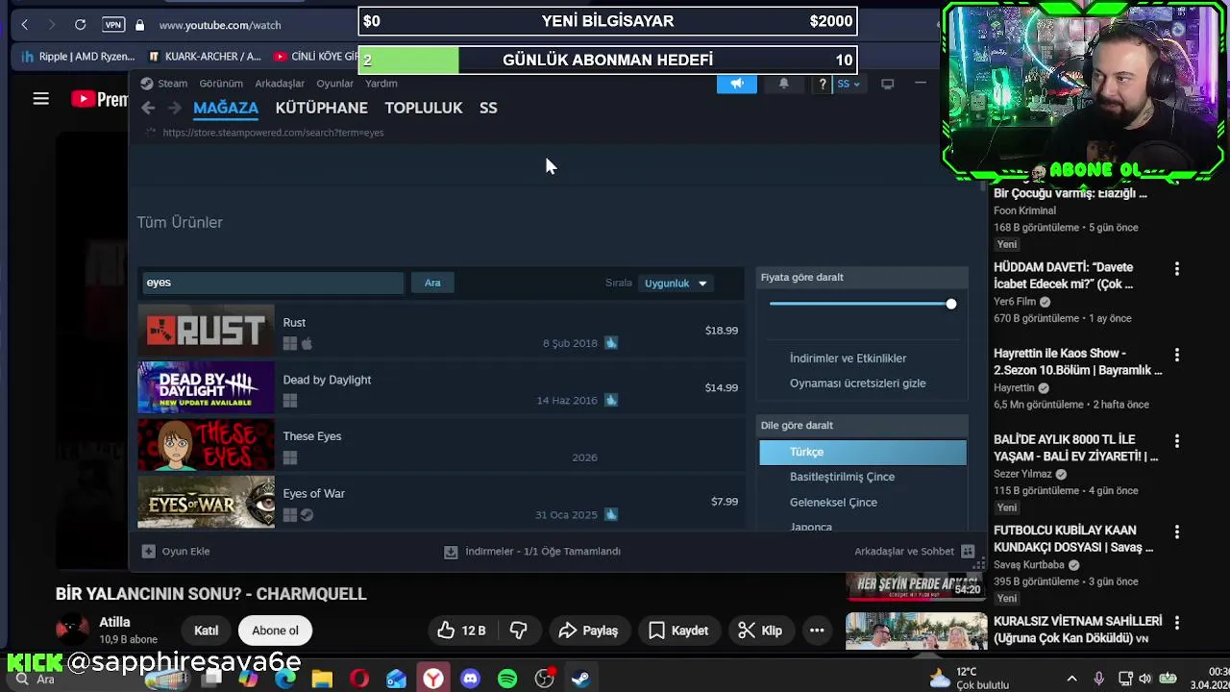Click the price slider handle
Screen dimensions: 1230x692
[950, 304]
